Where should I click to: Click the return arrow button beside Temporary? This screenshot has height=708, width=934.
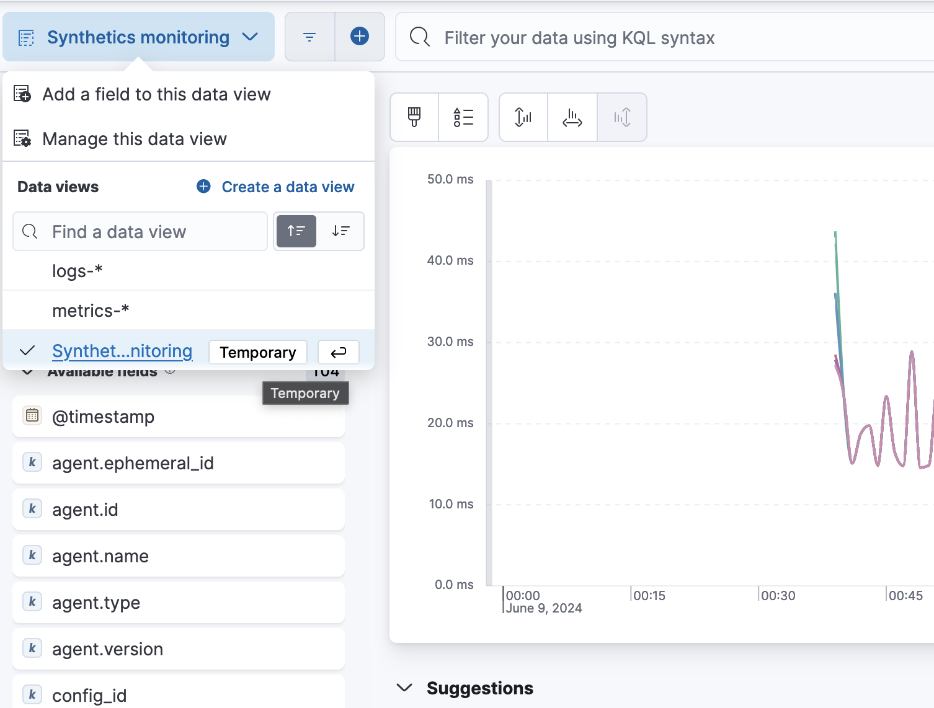pos(339,352)
